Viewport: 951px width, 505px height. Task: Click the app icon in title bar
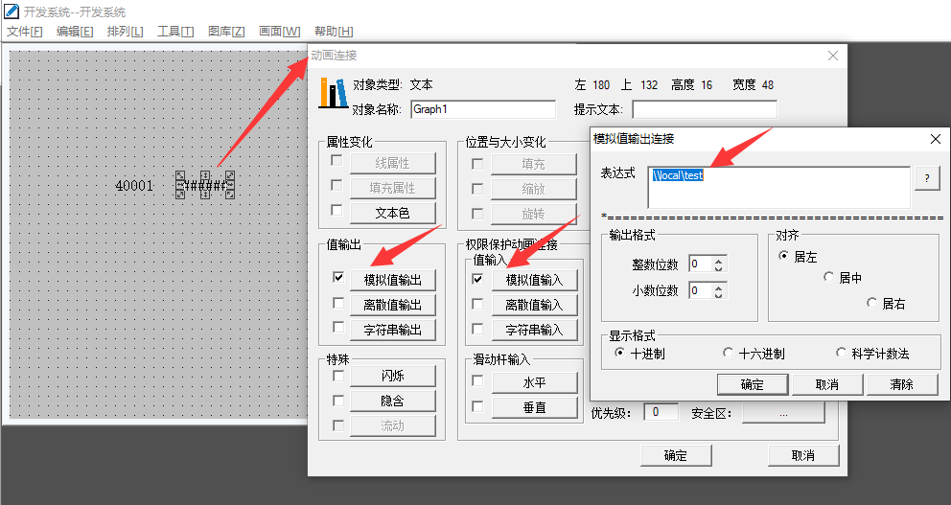[x=11, y=11]
